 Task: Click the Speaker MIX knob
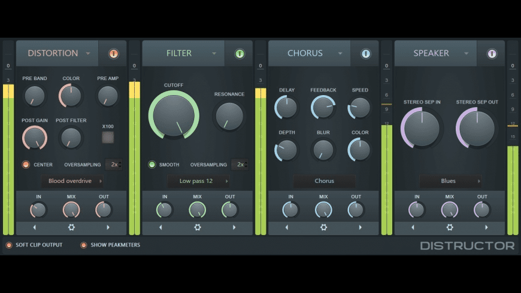pos(450,210)
